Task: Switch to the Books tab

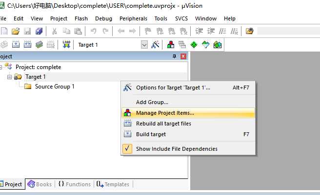Action: click(x=40, y=184)
